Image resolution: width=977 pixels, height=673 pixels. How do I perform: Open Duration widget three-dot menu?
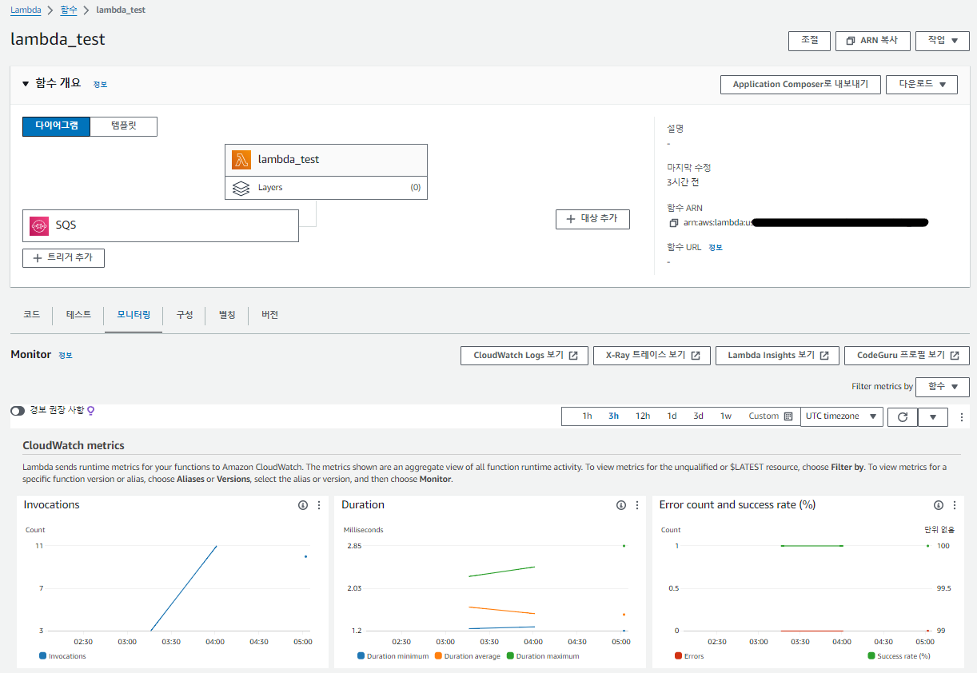637,505
